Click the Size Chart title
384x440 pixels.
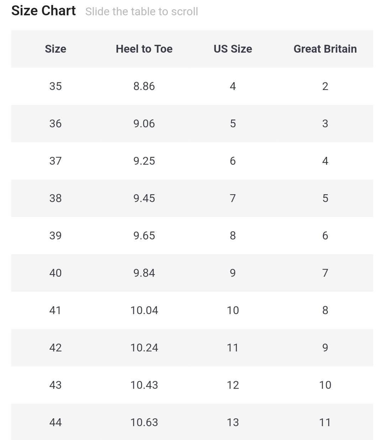(x=43, y=11)
